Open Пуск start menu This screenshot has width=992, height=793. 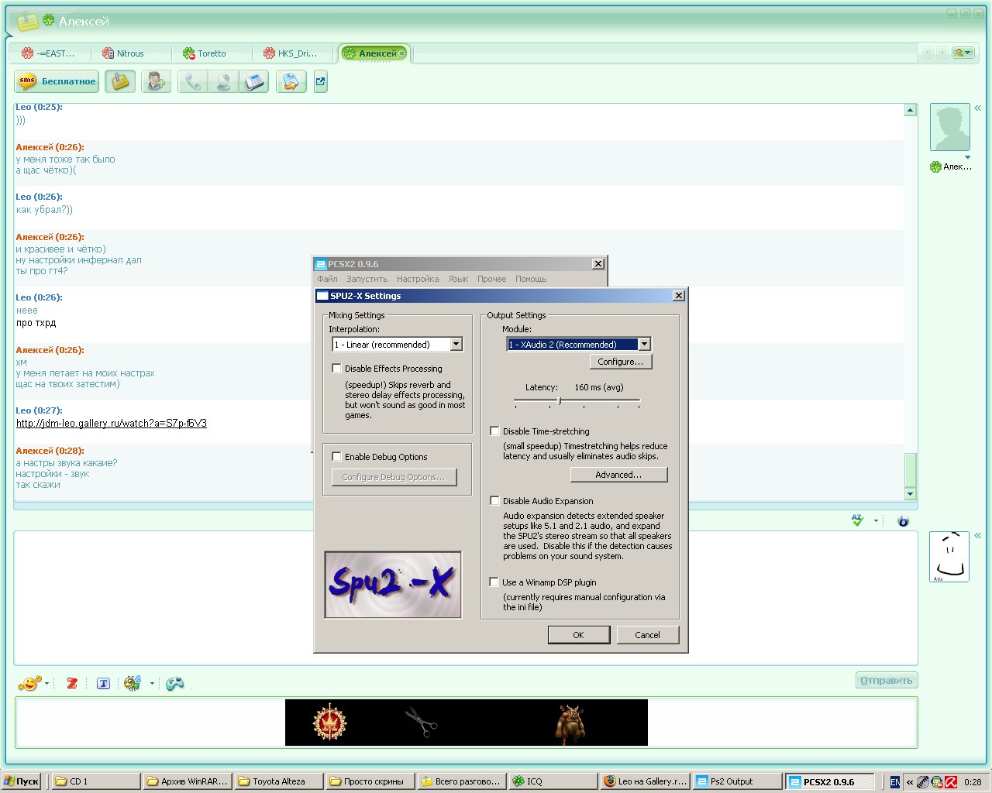tap(22, 781)
